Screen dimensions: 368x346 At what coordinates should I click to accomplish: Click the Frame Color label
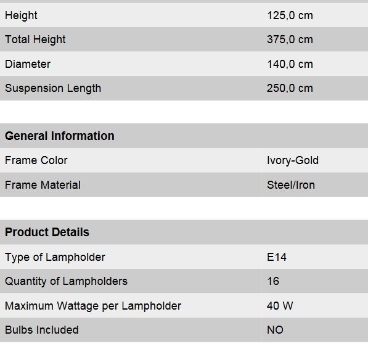click(36, 160)
